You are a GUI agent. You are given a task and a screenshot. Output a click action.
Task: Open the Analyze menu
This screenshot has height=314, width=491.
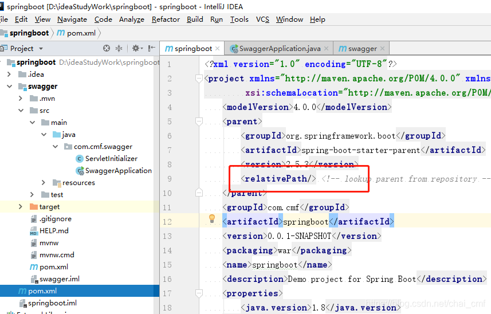tap(132, 19)
